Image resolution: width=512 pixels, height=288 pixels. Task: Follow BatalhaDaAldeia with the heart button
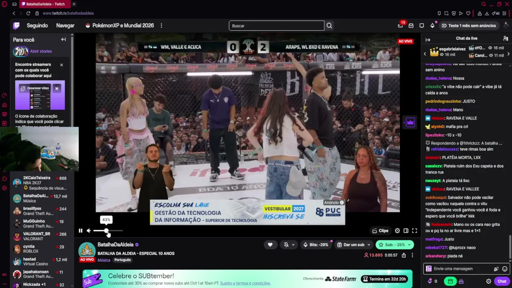coord(270,245)
